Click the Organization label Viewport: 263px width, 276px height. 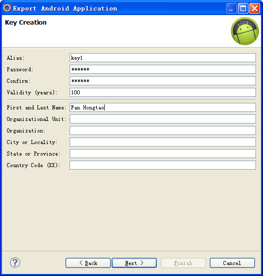(x=26, y=130)
